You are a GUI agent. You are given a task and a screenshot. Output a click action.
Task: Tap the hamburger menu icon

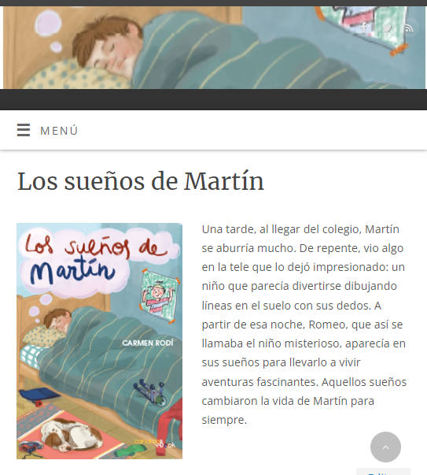[24, 130]
